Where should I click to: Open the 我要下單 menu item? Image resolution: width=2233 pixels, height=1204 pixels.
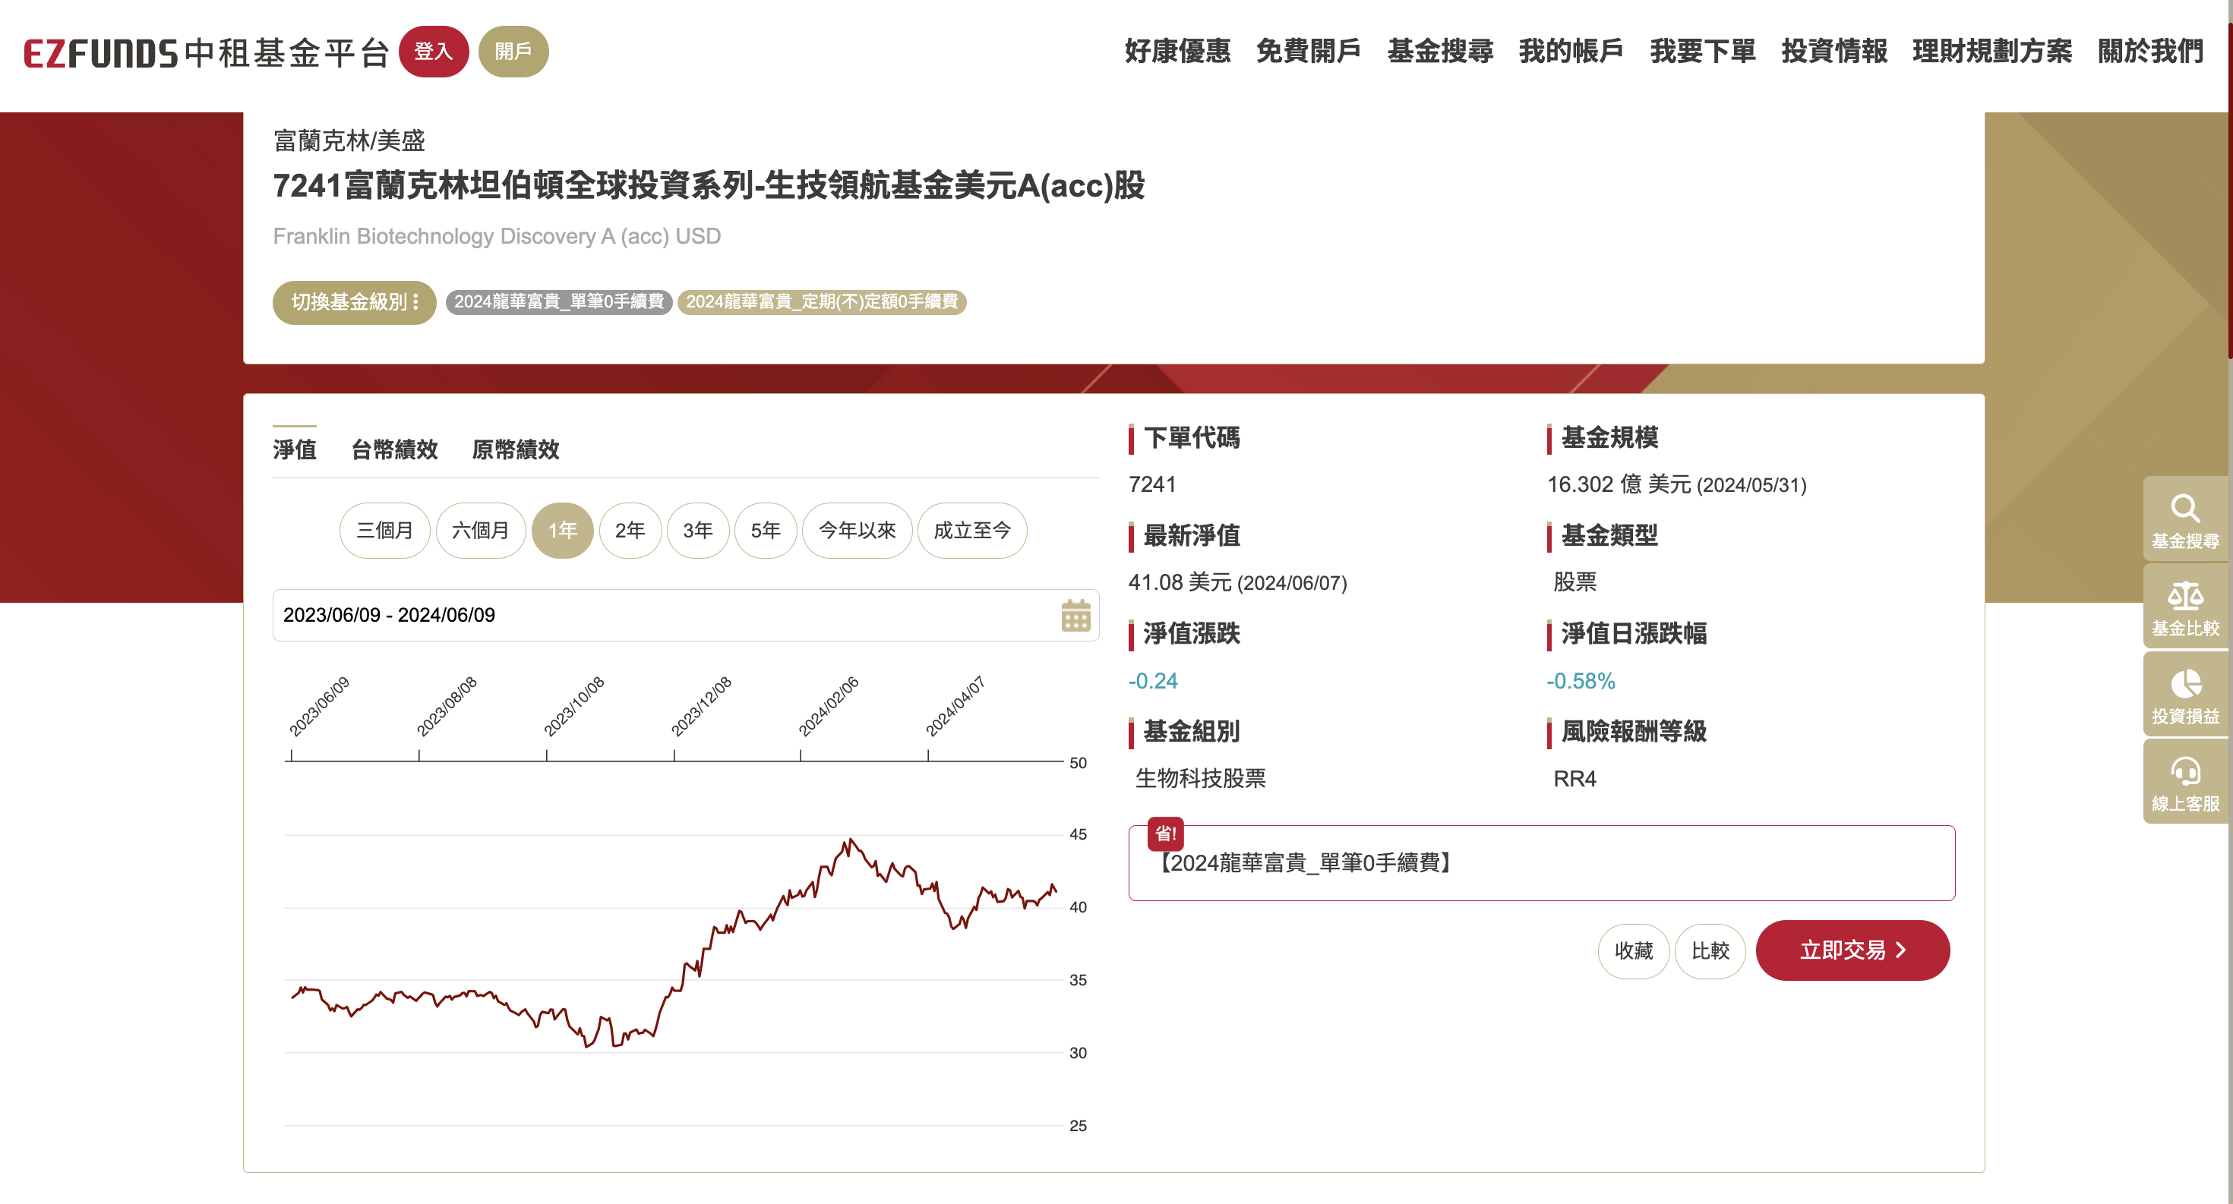pos(1703,51)
